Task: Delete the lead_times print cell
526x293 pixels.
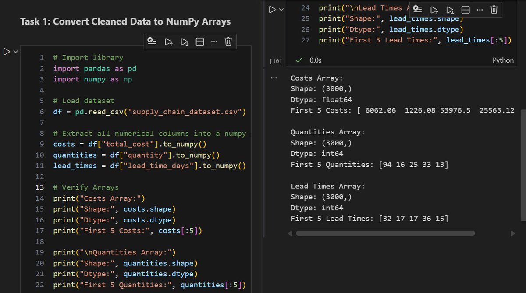Action: [x=494, y=9]
